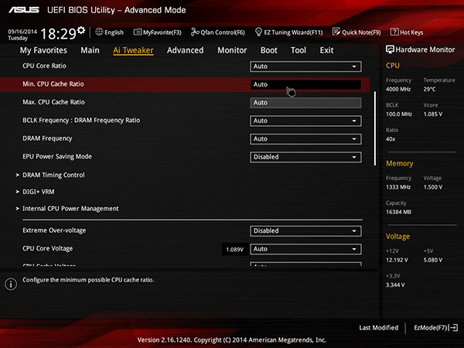Screen dimensions: 464x348
Task: Click the +3.3V reading 3.344 V
Action: point(395,285)
